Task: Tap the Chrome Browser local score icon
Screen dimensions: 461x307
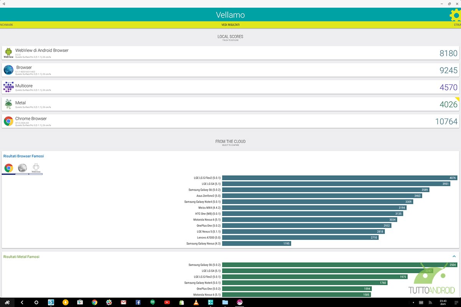Action: 8,121
